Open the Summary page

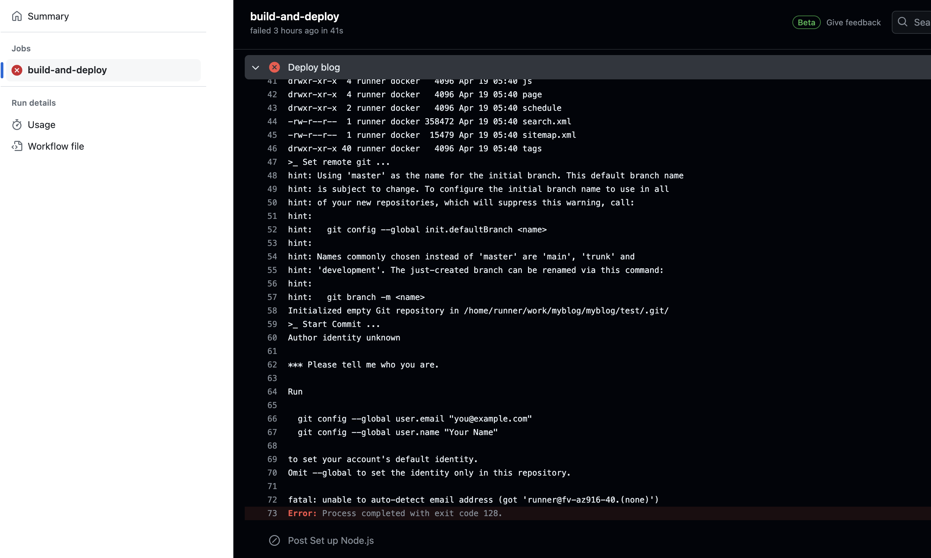click(48, 16)
